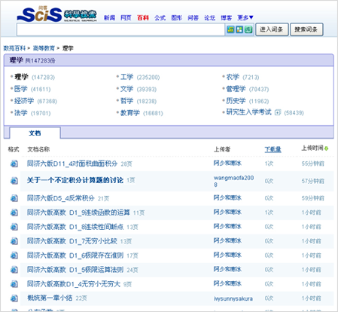The width and height of the screenshot is (338, 312).
Task: Open the 哲学 category link
Action: tap(126, 101)
